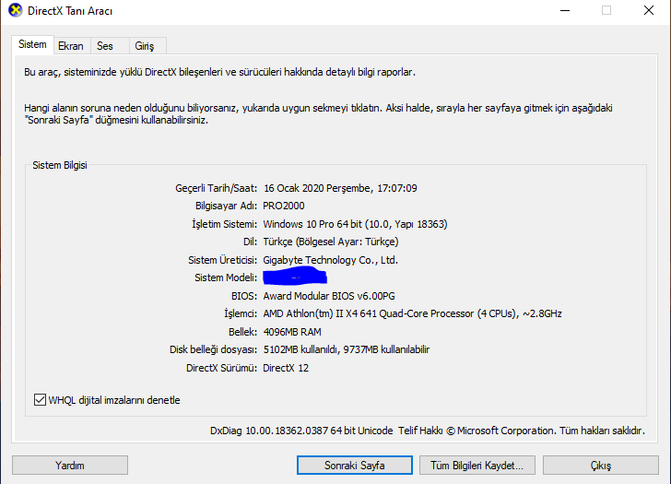671x484 pixels.
Task: Click the Geçerli Tarih/Saat label
Action: point(216,188)
